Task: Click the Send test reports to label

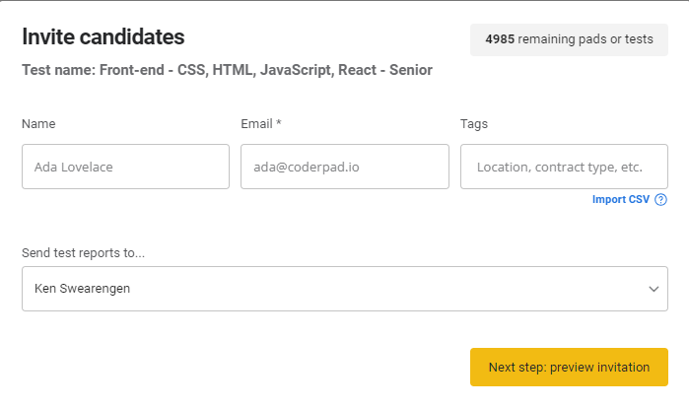Action: 83,253
